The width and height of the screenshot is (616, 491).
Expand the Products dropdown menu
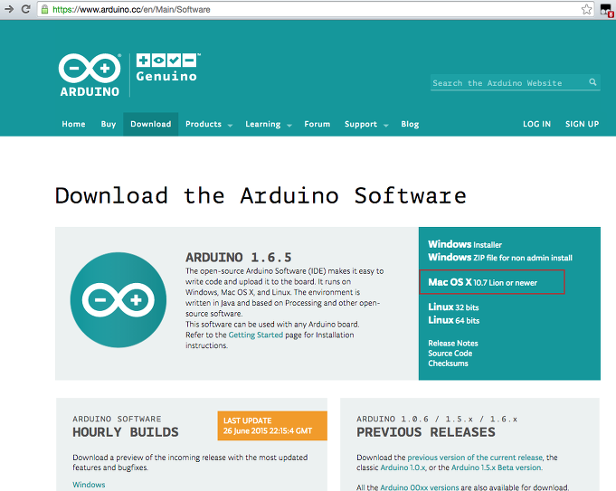click(x=209, y=124)
